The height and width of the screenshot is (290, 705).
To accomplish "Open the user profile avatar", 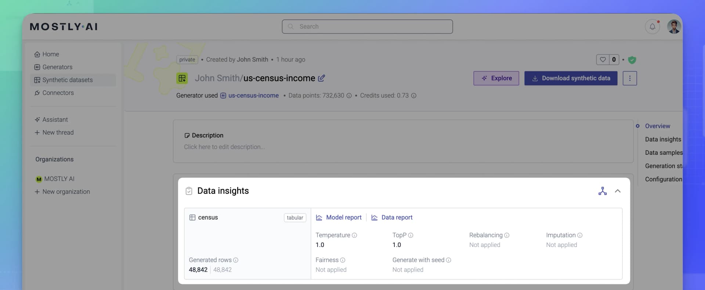I will tap(674, 26).
